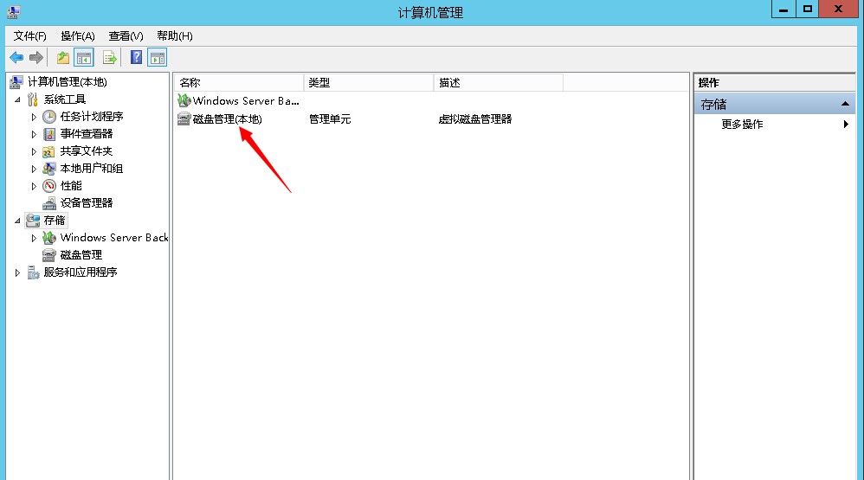Open the 文件(F) menu
864x480 pixels.
[x=30, y=35]
